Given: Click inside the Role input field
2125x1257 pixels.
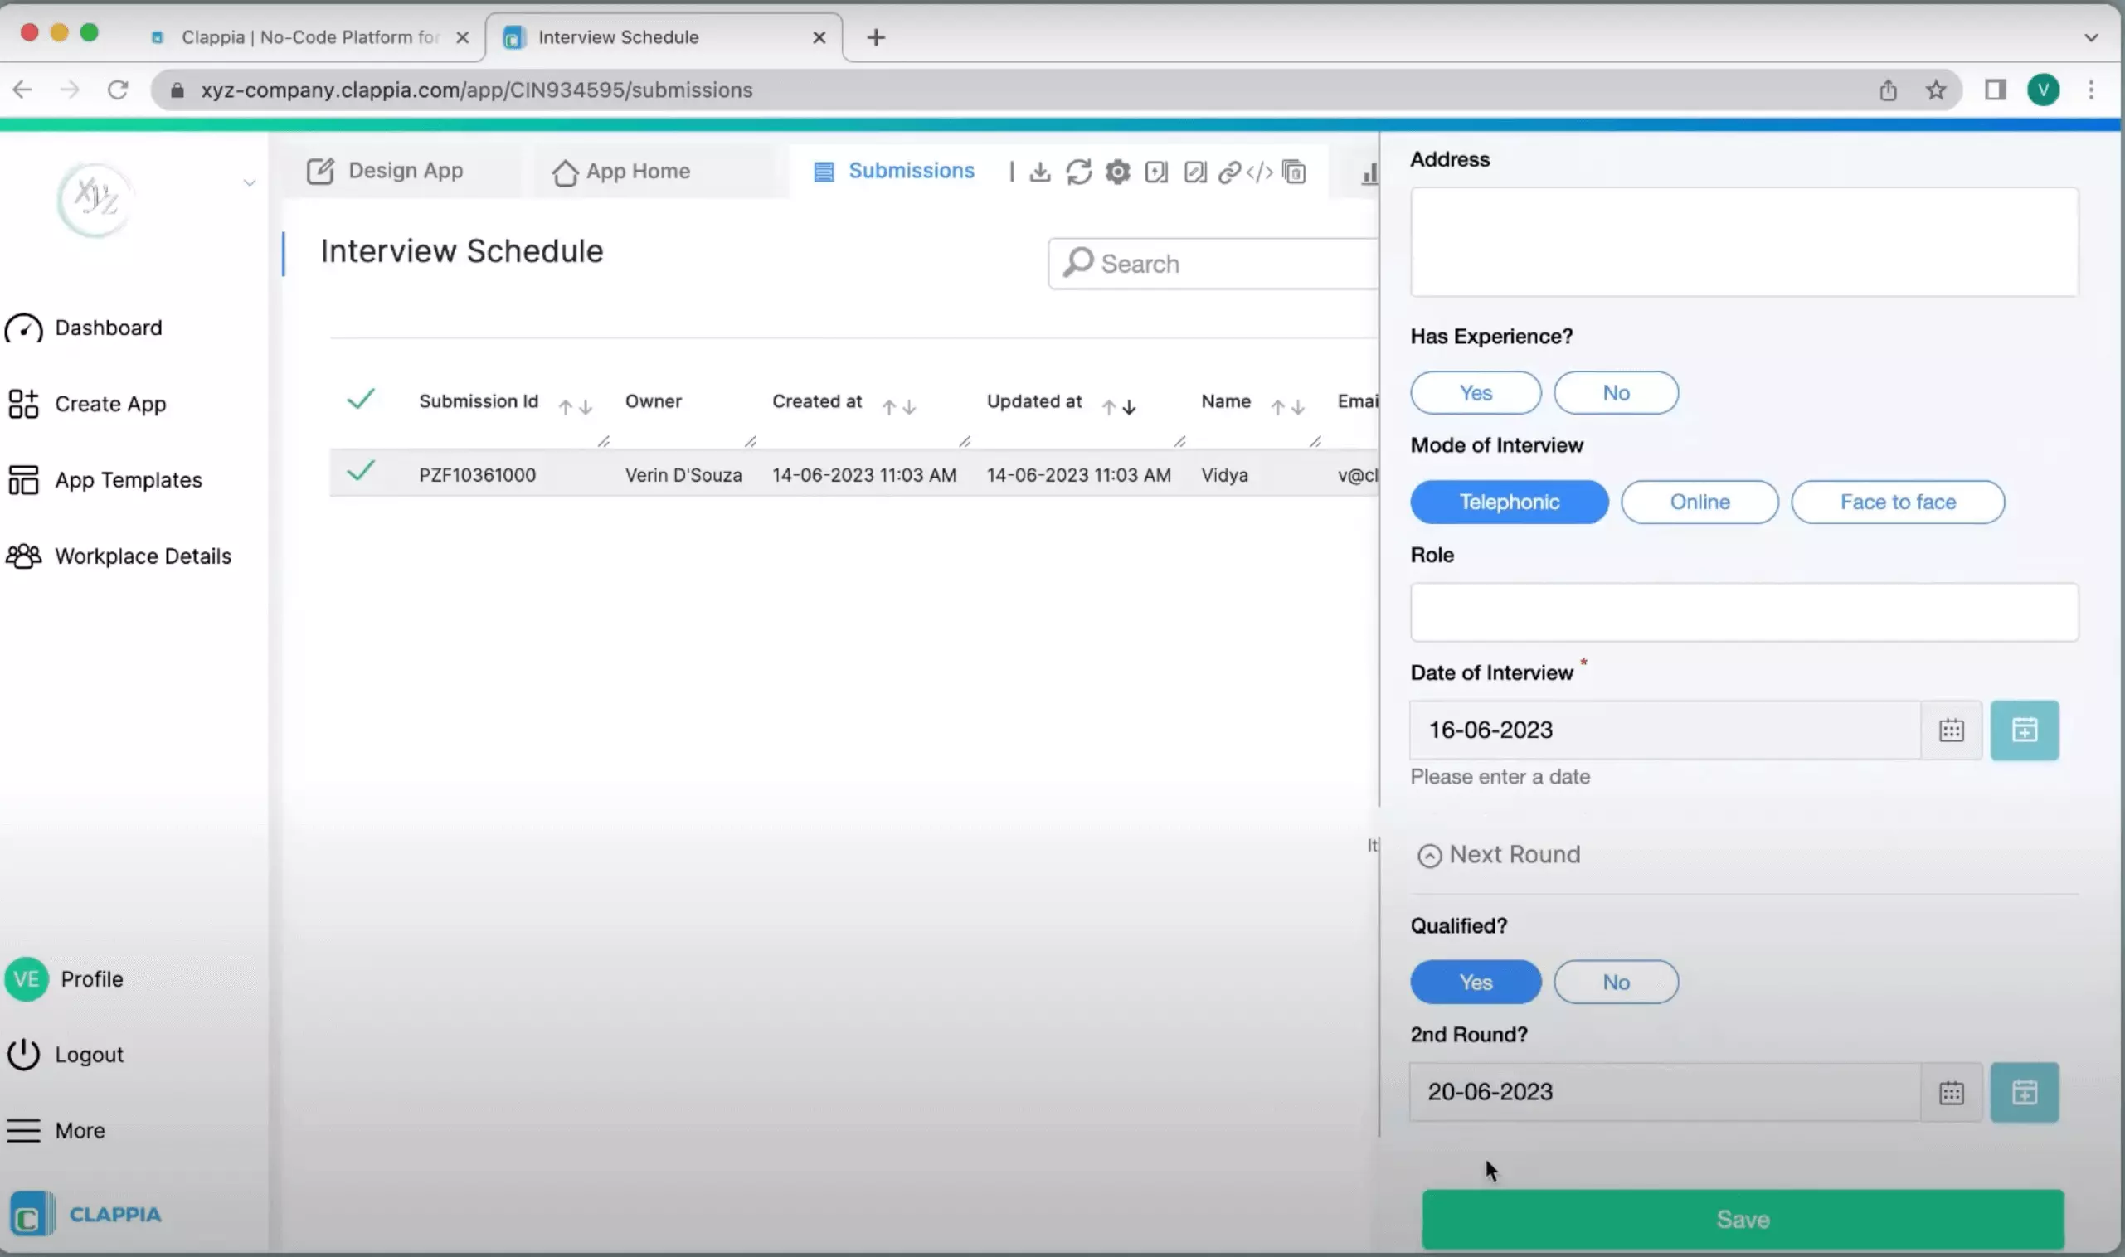Looking at the screenshot, I should 1743,613.
